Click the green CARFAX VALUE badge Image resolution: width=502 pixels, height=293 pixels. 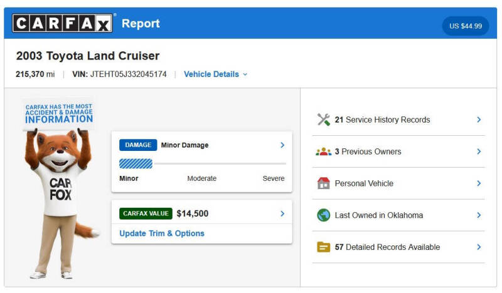pos(146,213)
